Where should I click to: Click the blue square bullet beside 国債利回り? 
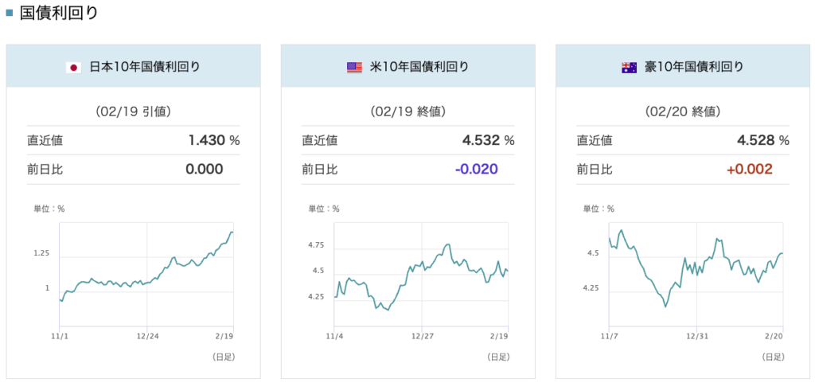click(x=10, y=12)
